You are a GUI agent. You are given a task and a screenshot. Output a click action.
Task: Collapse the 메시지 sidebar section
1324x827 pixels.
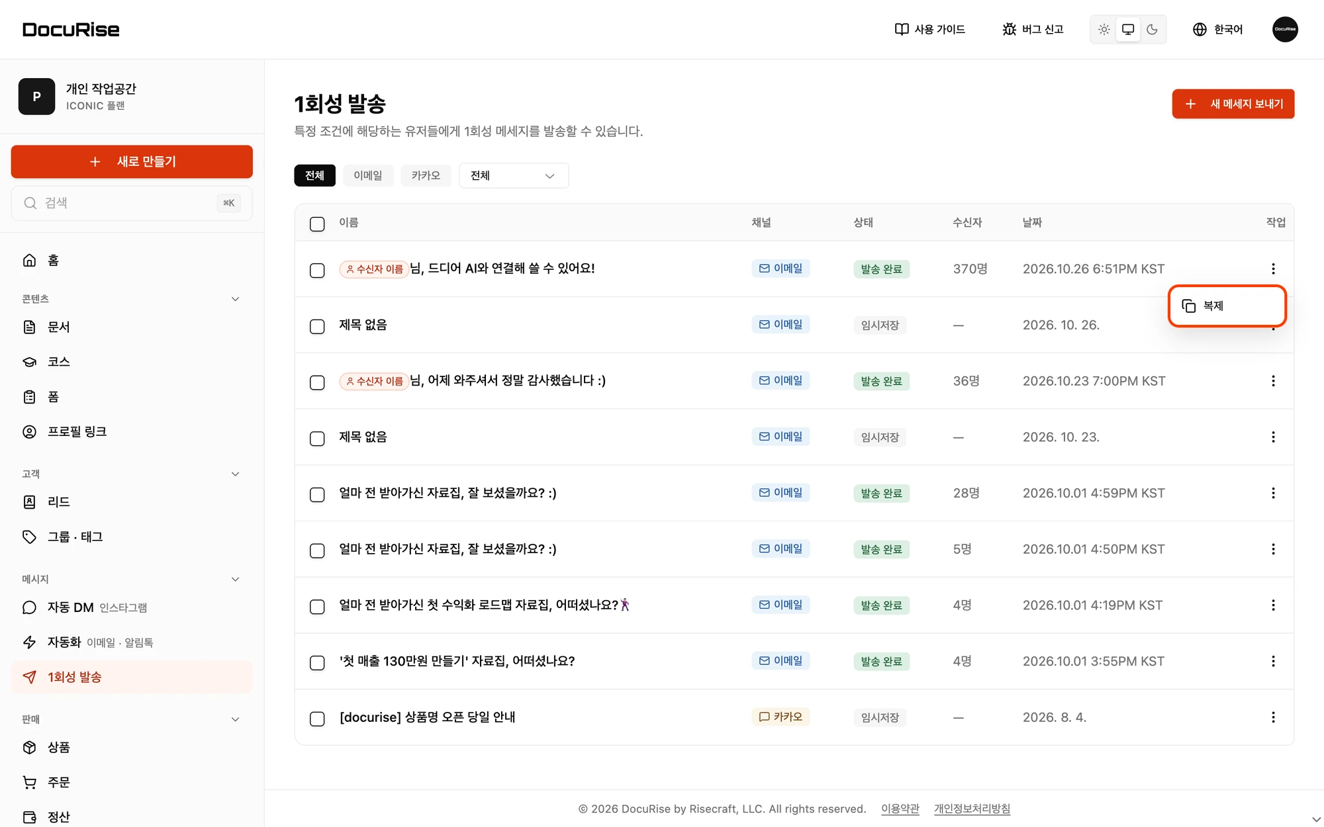pyautogui.click(x=235, y=579)
